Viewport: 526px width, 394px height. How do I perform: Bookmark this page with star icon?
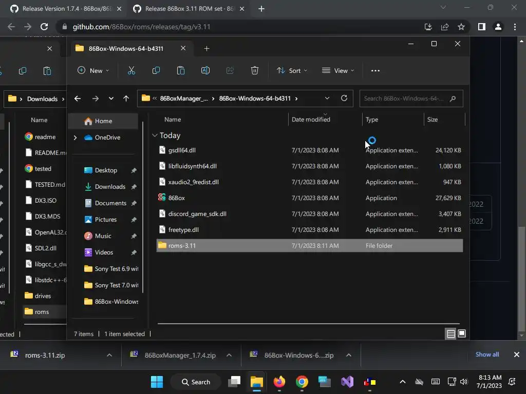pos(461,27)
